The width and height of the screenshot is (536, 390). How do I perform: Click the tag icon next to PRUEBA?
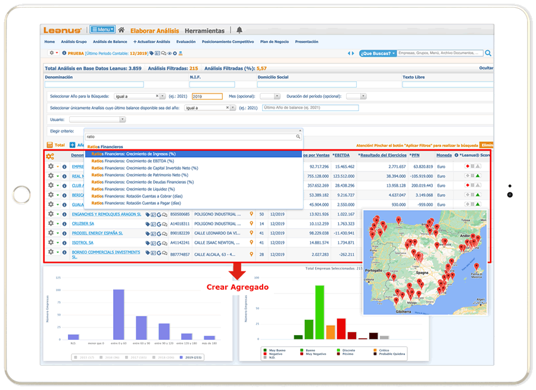(x=151, y=54)
